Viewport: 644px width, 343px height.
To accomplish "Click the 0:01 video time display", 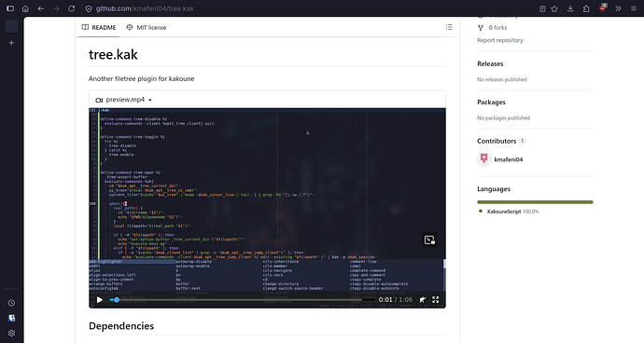I will [x=385, y=300].
